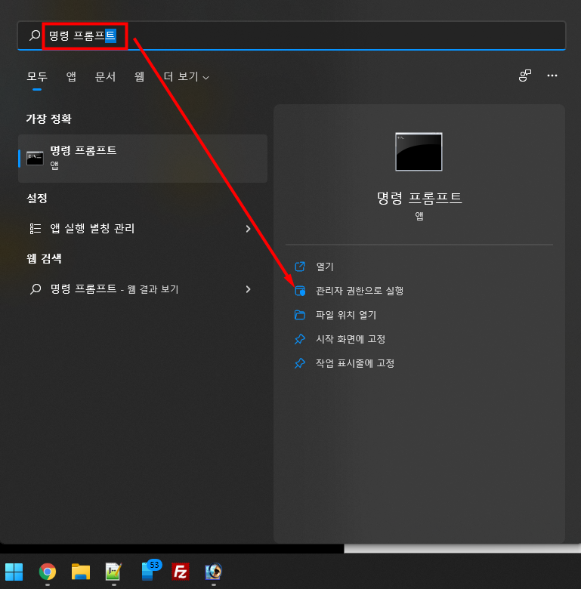The height and width of the screenshot is (589, 581).
Task: Expand arrow next to 웹 결과 보기
Action: point(248,289)
